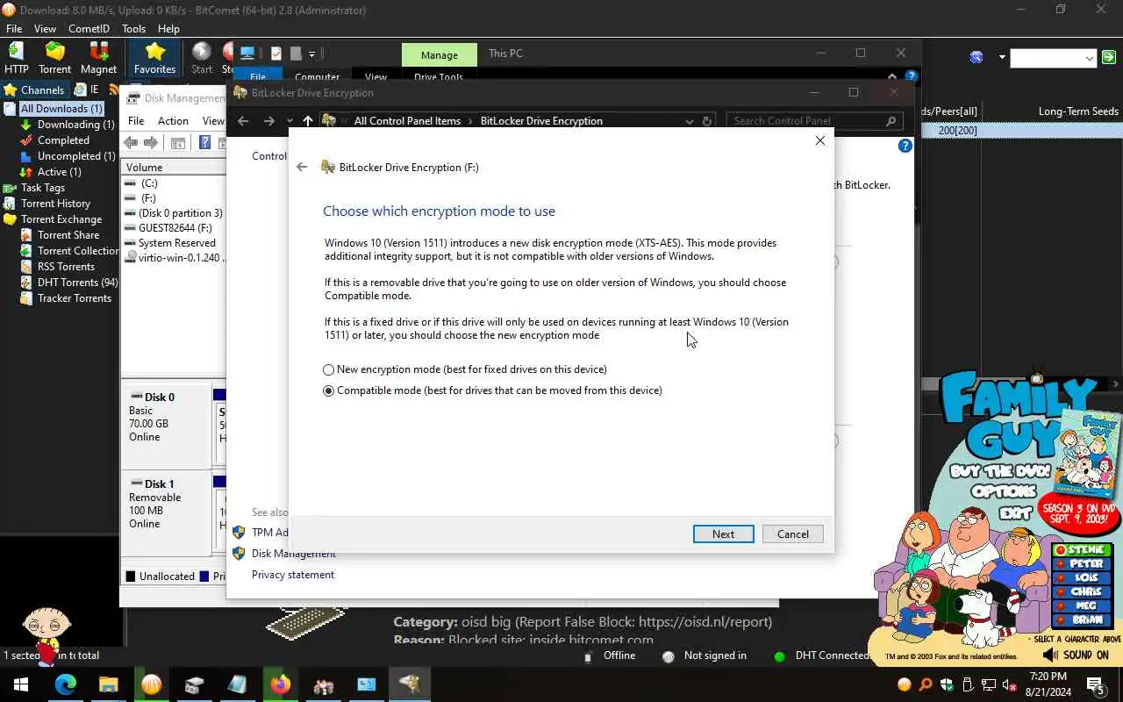Open Favorites in BitComet toolbar
The image size is (1123, 702).
(x=154, y=58)
